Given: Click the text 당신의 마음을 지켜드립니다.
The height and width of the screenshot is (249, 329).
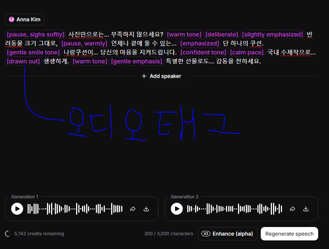Looking at the screenshot, I should 138,53.
